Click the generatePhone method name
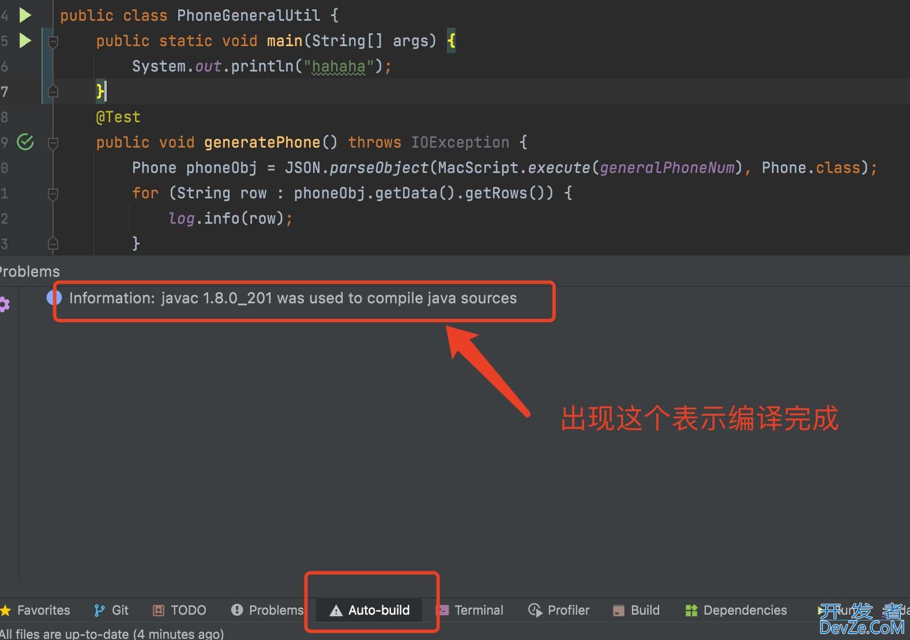 262,142
